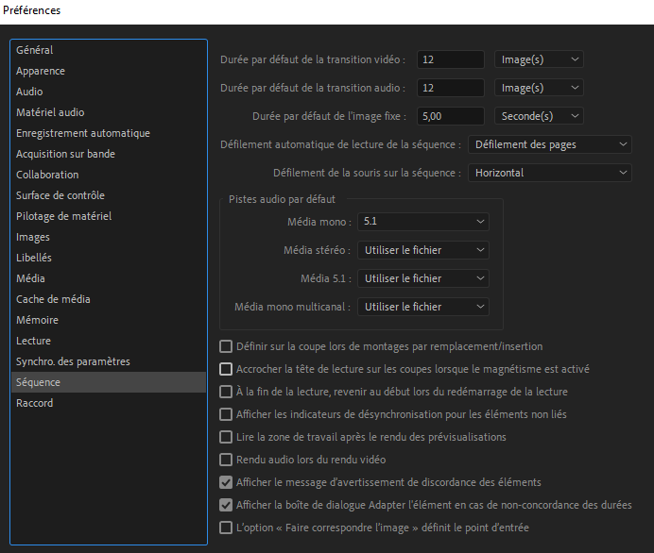This screenshot has width=654, height=553.
Task: Select the Séquence category
Action: tap(109, 382)
